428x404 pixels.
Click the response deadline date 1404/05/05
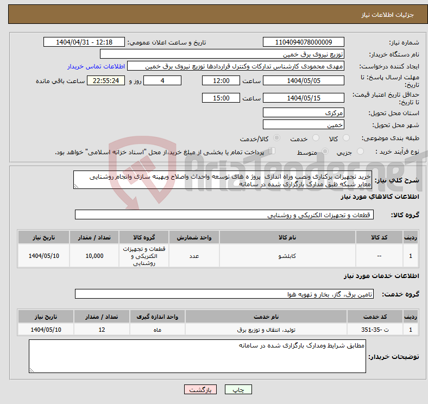[303, 80]
